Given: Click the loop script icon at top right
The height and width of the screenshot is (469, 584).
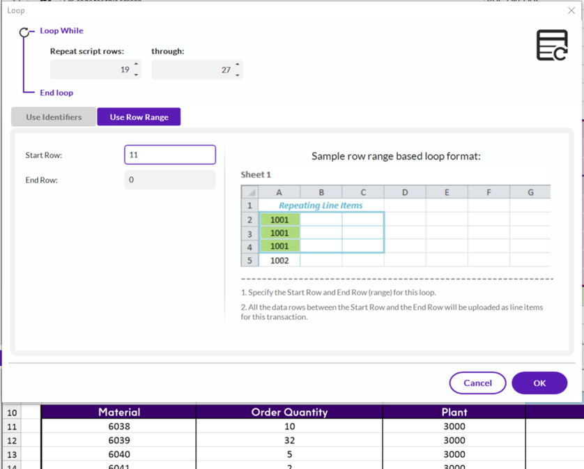Looking at the screenshot, I should click(x=552, y=45).
